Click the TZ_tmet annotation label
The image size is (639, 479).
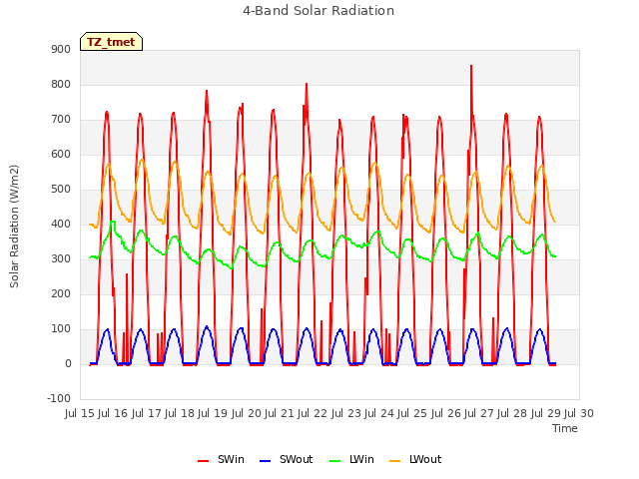coord(111,42)
